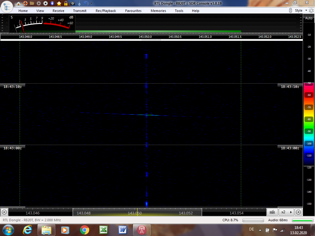The width and height of the screenshot is (315, 236).
Task: Take a screenshot with camera icon
Action: coord(73,3)
